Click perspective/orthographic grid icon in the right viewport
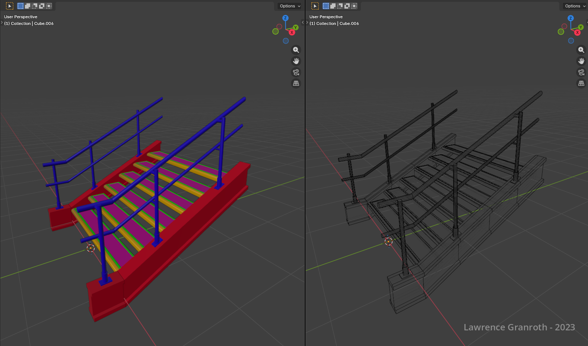Viewport: 588px width, 346px height. (581, 83)
